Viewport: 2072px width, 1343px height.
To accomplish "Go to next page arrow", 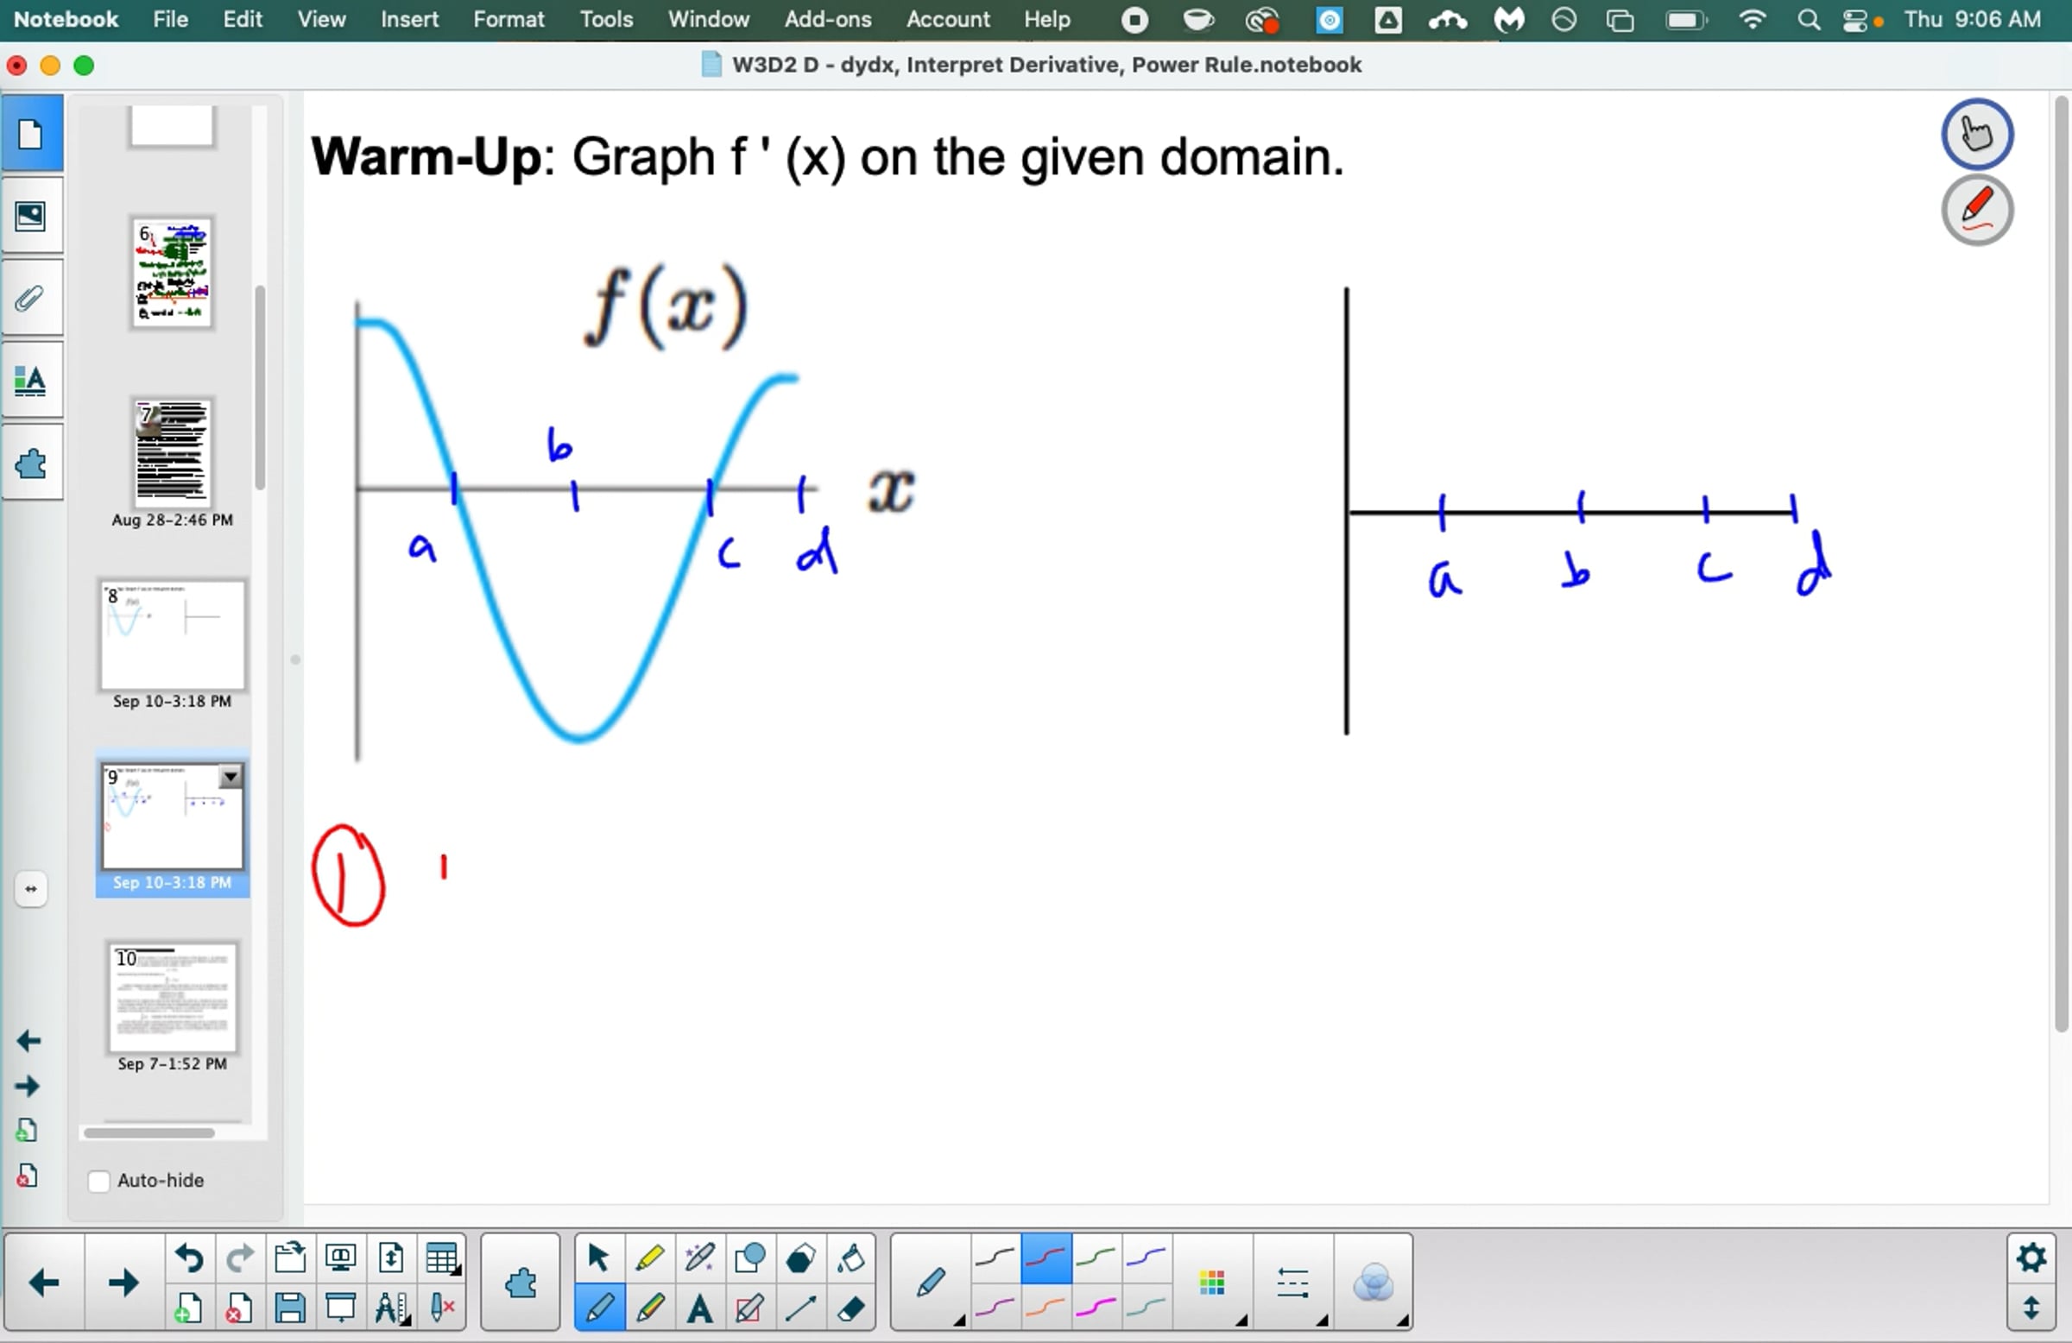I will pyautogui.click(x=123, y=1283).
